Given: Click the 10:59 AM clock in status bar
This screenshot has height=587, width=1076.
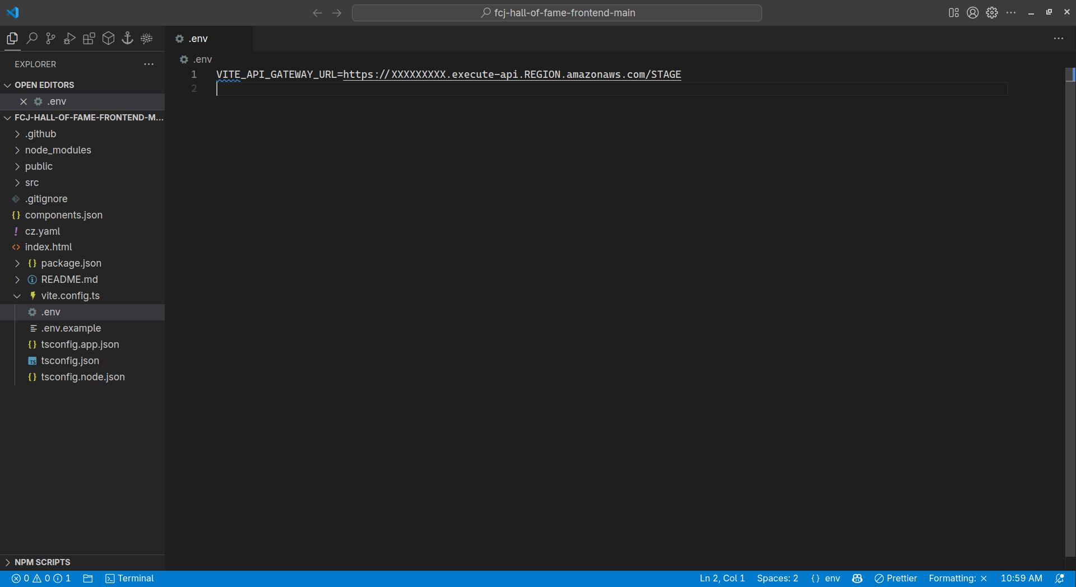Looking at the screenshot, I should pyautogui.click(x=1022, y=579).
